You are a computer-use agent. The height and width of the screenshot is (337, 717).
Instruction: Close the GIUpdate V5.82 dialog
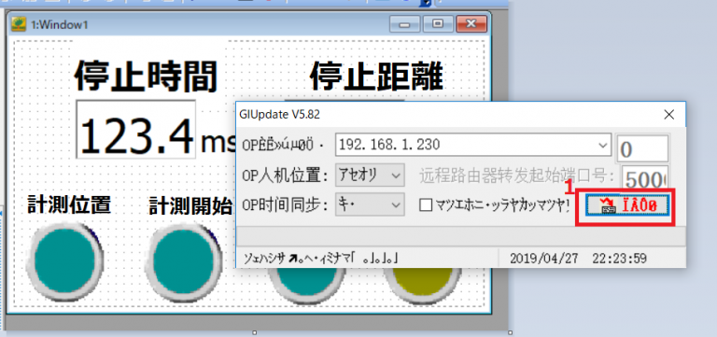[x=668, y=115]
